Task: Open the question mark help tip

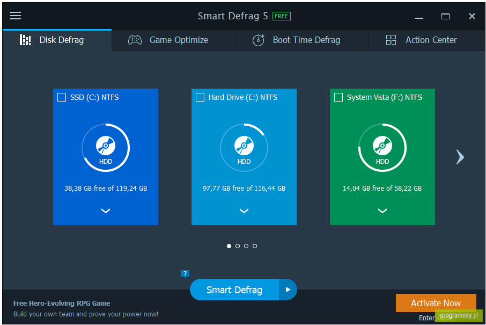Action: coord(185,274)
